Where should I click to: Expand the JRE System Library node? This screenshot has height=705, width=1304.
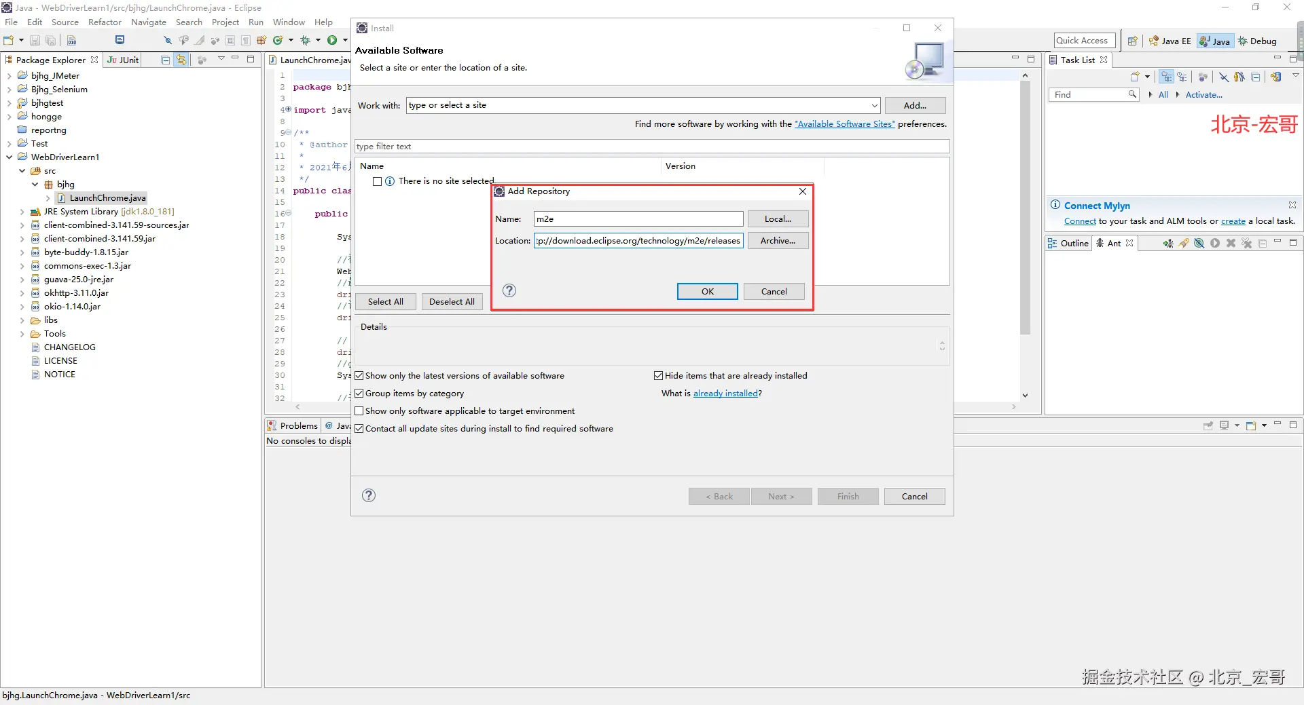tap(22, 212)
